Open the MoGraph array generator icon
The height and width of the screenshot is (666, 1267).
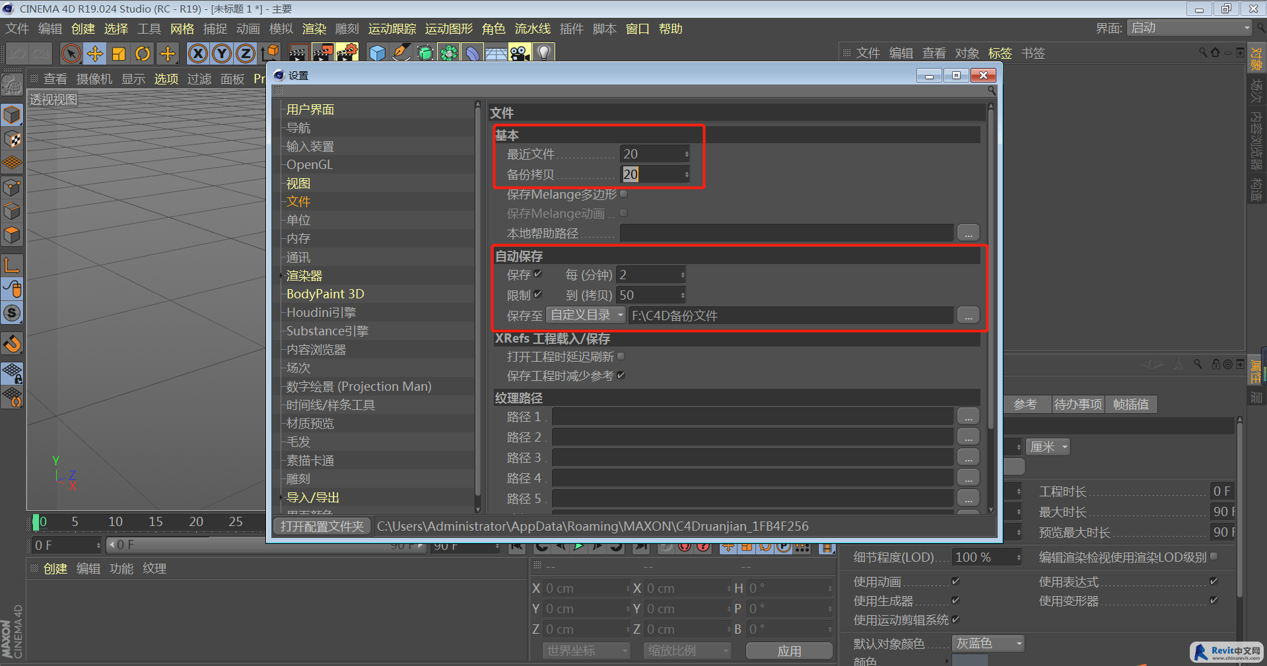(x=448, y=53)
